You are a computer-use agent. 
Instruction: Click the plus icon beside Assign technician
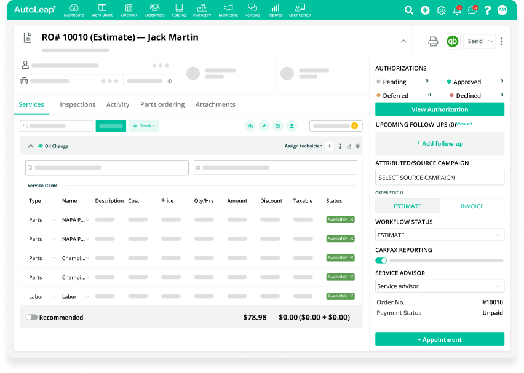[330, 146]
